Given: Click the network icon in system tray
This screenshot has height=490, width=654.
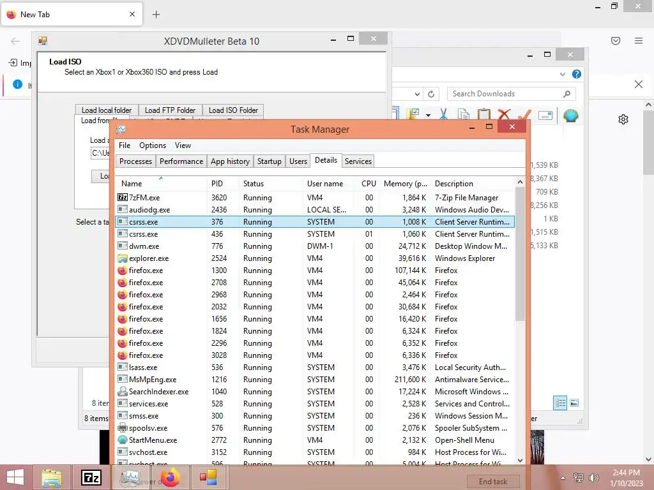Looking at the screenshot, I should (578, 477).
